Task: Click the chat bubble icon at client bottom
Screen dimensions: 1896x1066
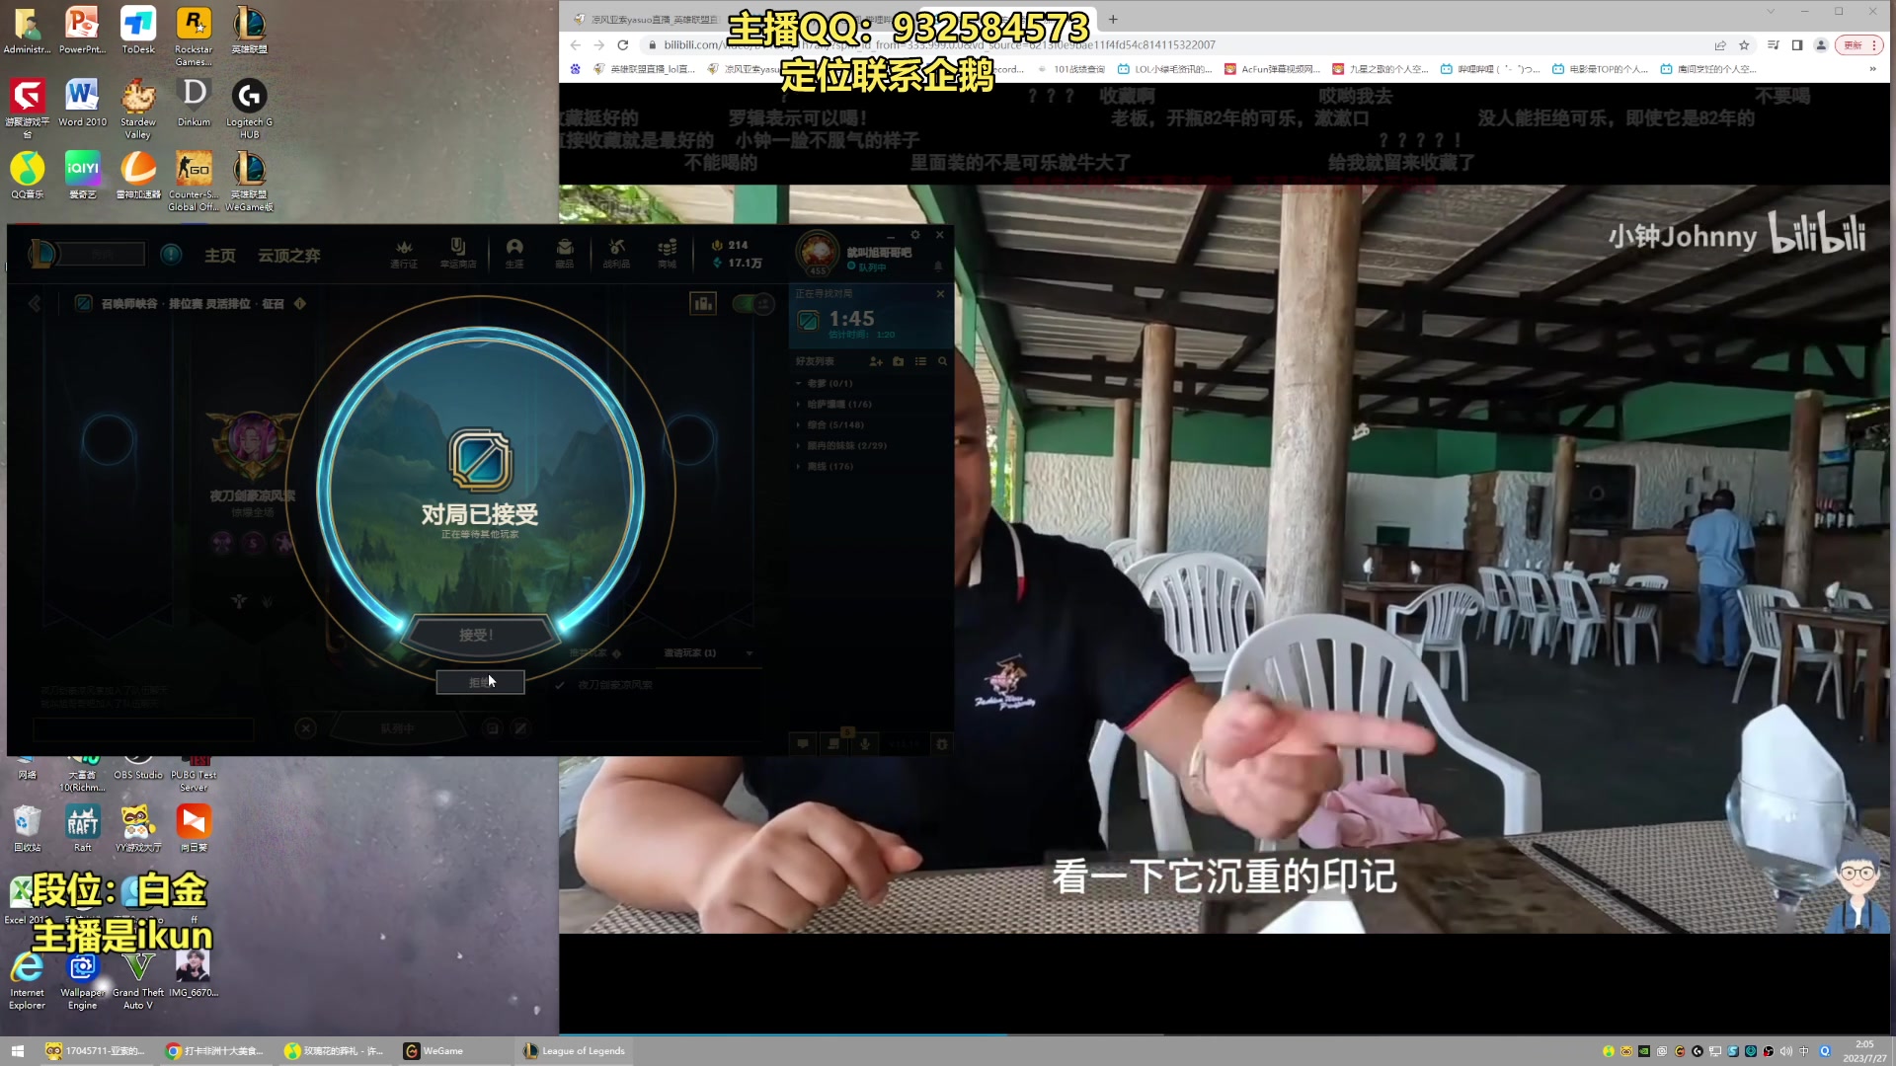Action: 803,744
